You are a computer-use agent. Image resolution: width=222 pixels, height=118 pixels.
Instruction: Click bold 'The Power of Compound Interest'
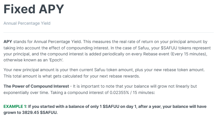pos(36,86)
